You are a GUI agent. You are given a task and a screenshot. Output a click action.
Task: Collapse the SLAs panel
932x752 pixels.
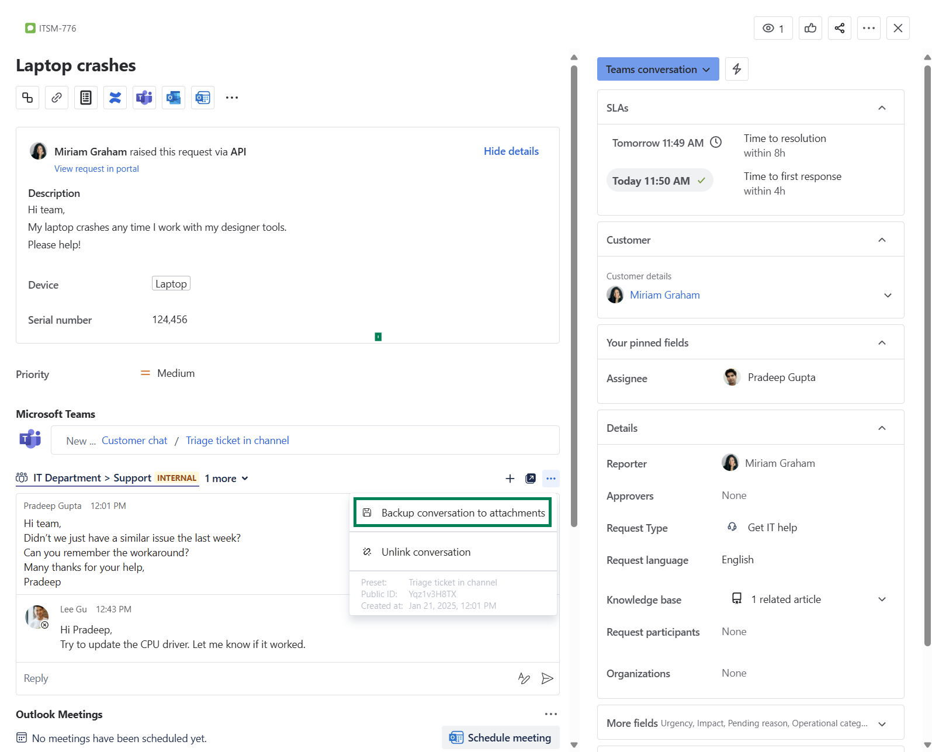[x=882, y=108]
